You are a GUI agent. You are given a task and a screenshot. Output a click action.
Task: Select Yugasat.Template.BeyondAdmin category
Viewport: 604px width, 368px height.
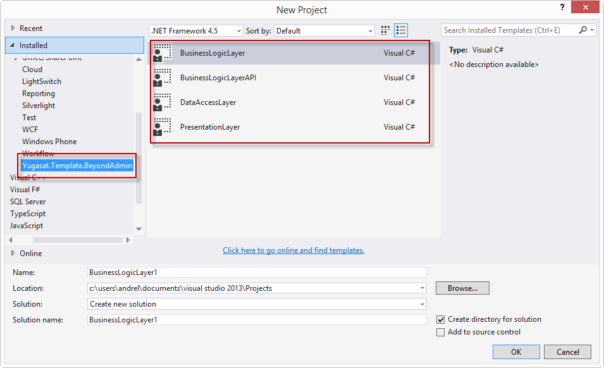77,165
